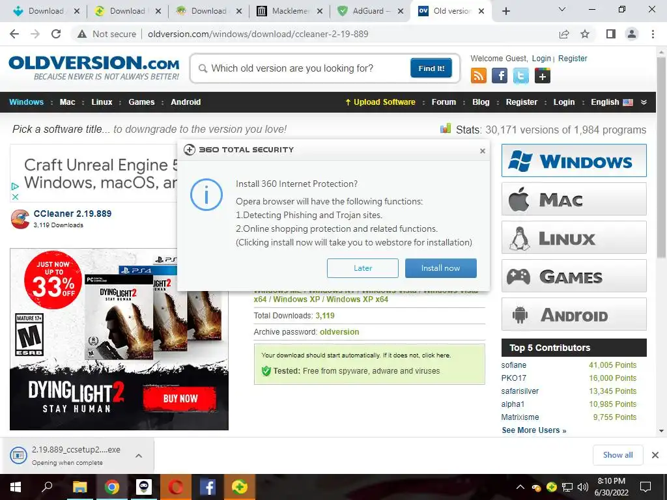The image size is (667, 500).
Task: Open Chrome from the taskbar
Action: pos(112,487)
